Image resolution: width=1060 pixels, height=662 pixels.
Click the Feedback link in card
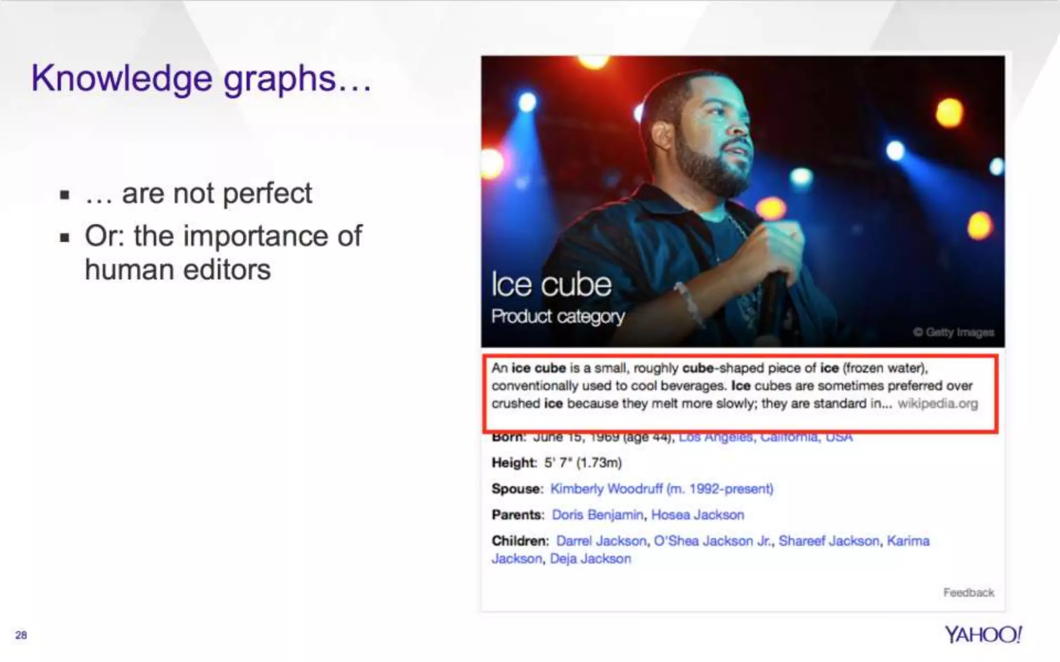click(x=968, y=592)
